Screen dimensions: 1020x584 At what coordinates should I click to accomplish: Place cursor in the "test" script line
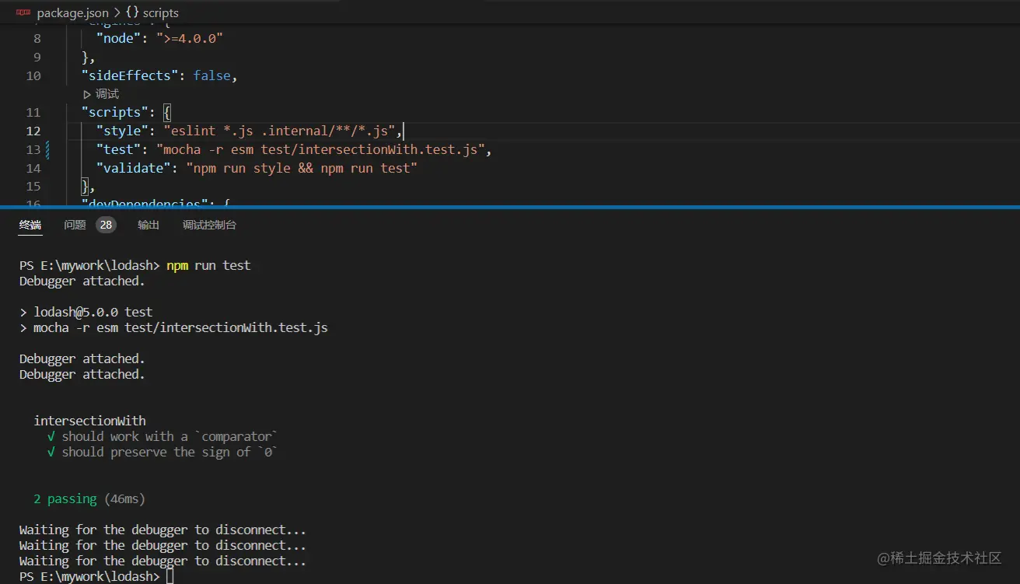(x=311, y=149)
